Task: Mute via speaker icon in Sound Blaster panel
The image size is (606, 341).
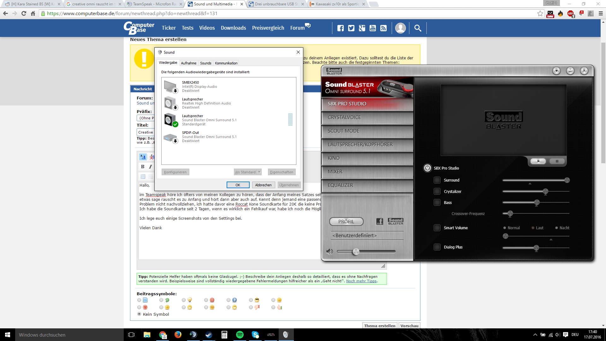Action: [330, 251]
